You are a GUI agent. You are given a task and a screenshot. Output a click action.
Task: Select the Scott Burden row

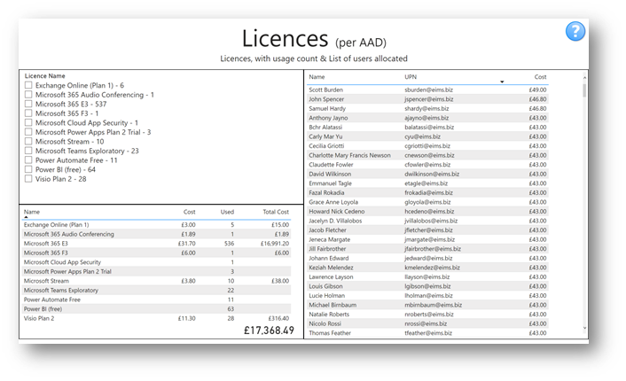pos(427,89)
